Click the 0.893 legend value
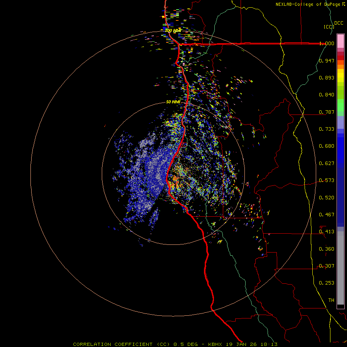Screen dimensions: 347x347 tap(327, 77)
